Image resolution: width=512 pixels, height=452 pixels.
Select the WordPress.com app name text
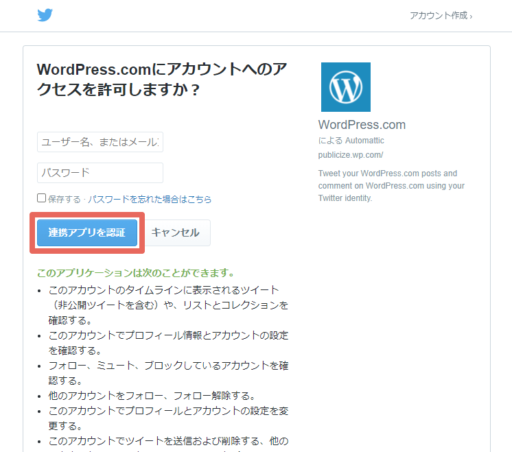point(362,125)
